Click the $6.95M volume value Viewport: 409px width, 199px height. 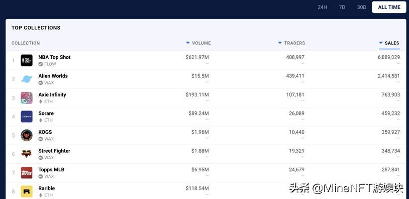(200, 170)
